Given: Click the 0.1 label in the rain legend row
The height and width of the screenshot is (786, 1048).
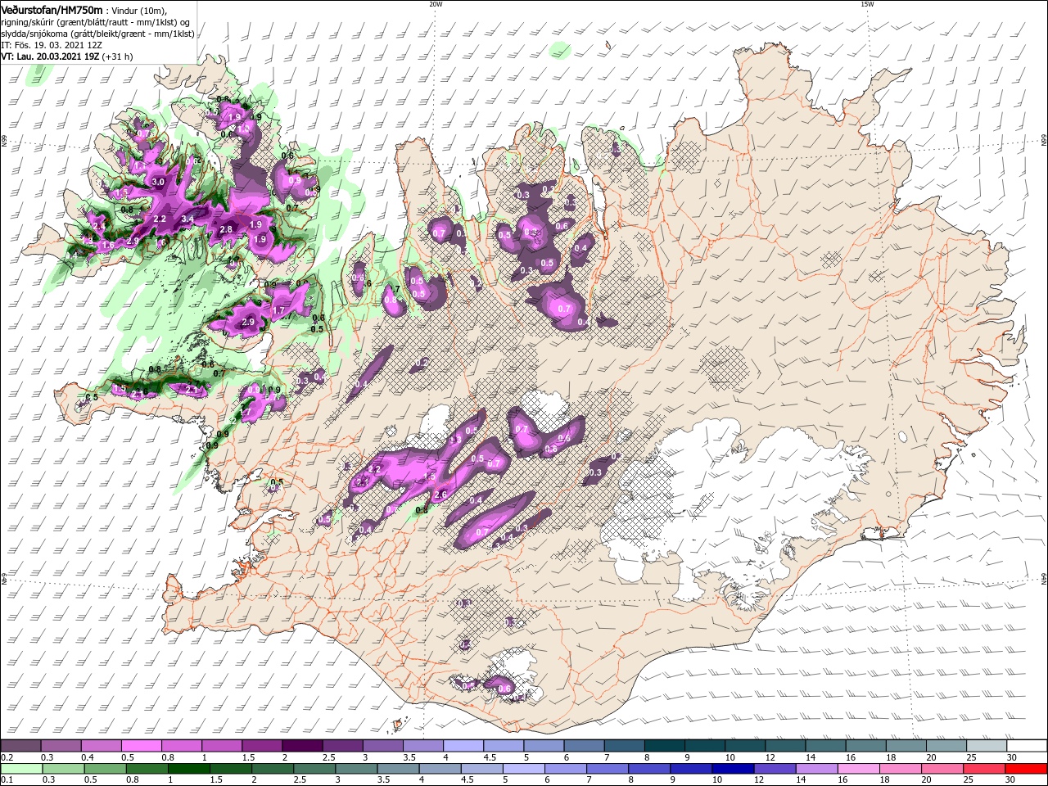Looking at the screenshot, I should [7, 780].
